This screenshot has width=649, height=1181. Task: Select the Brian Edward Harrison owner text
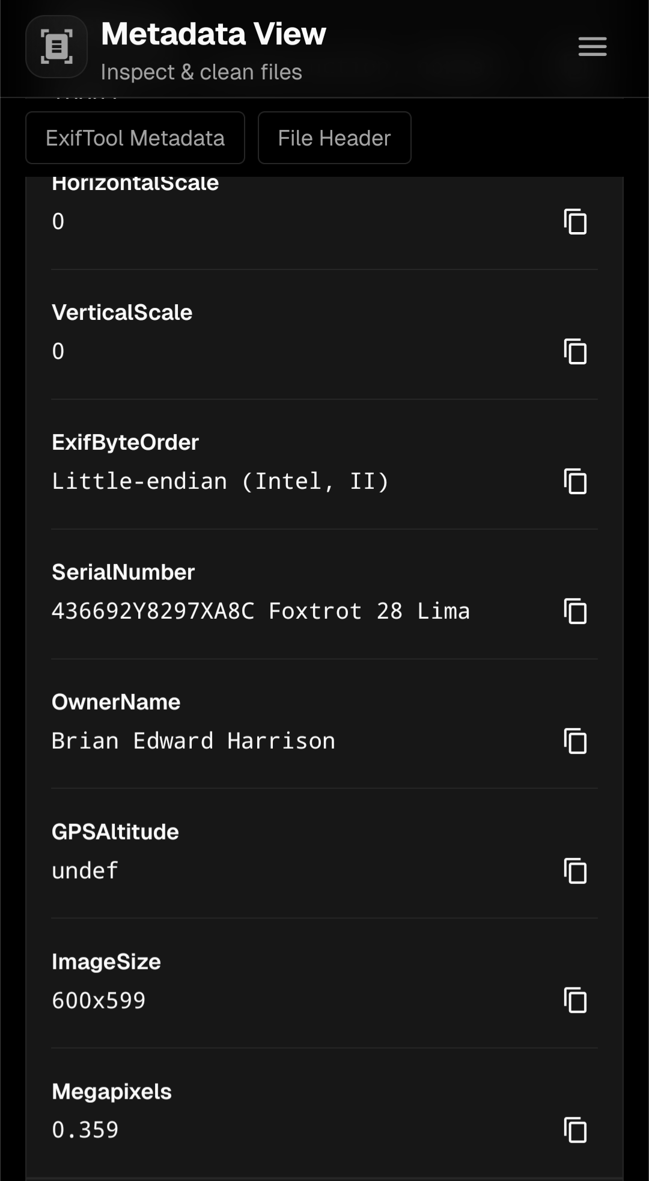click(193, 741)
